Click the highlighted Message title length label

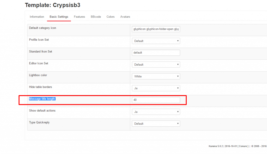(42, 99)
